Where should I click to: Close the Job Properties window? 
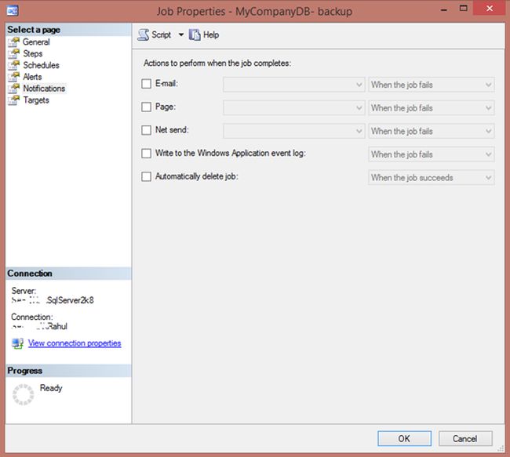tap(489, 8)
